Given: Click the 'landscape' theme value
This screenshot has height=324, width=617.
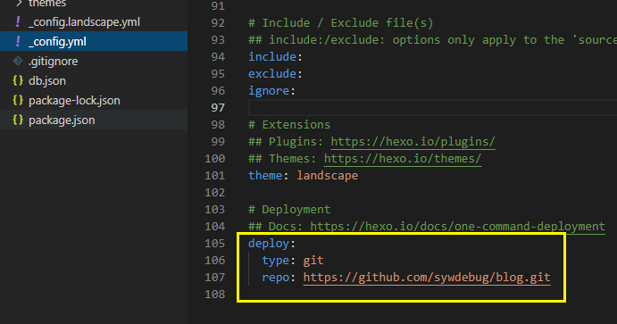Looking at the screenshot, I should point(328,175).
